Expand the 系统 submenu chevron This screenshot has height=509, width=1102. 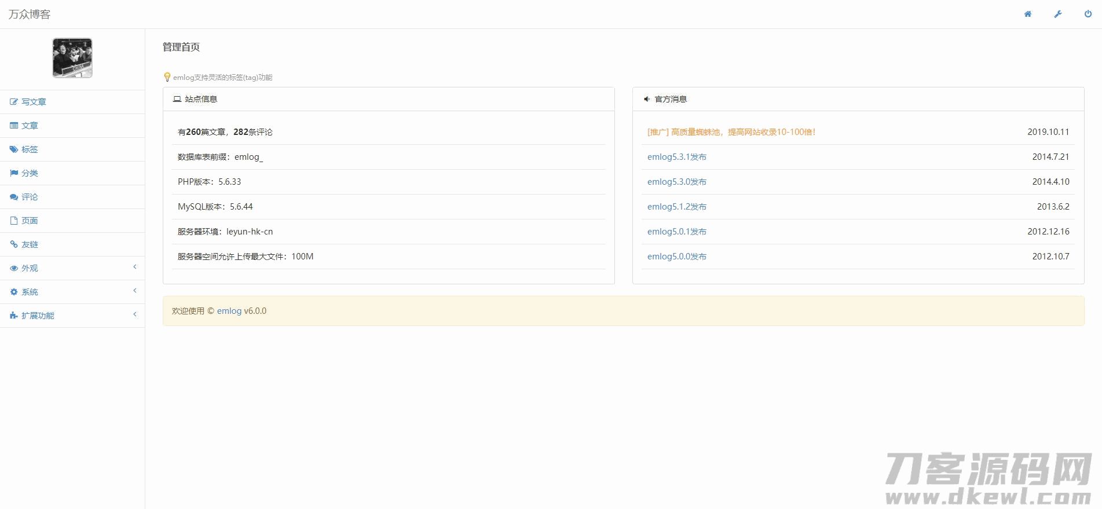click(135, 291)
